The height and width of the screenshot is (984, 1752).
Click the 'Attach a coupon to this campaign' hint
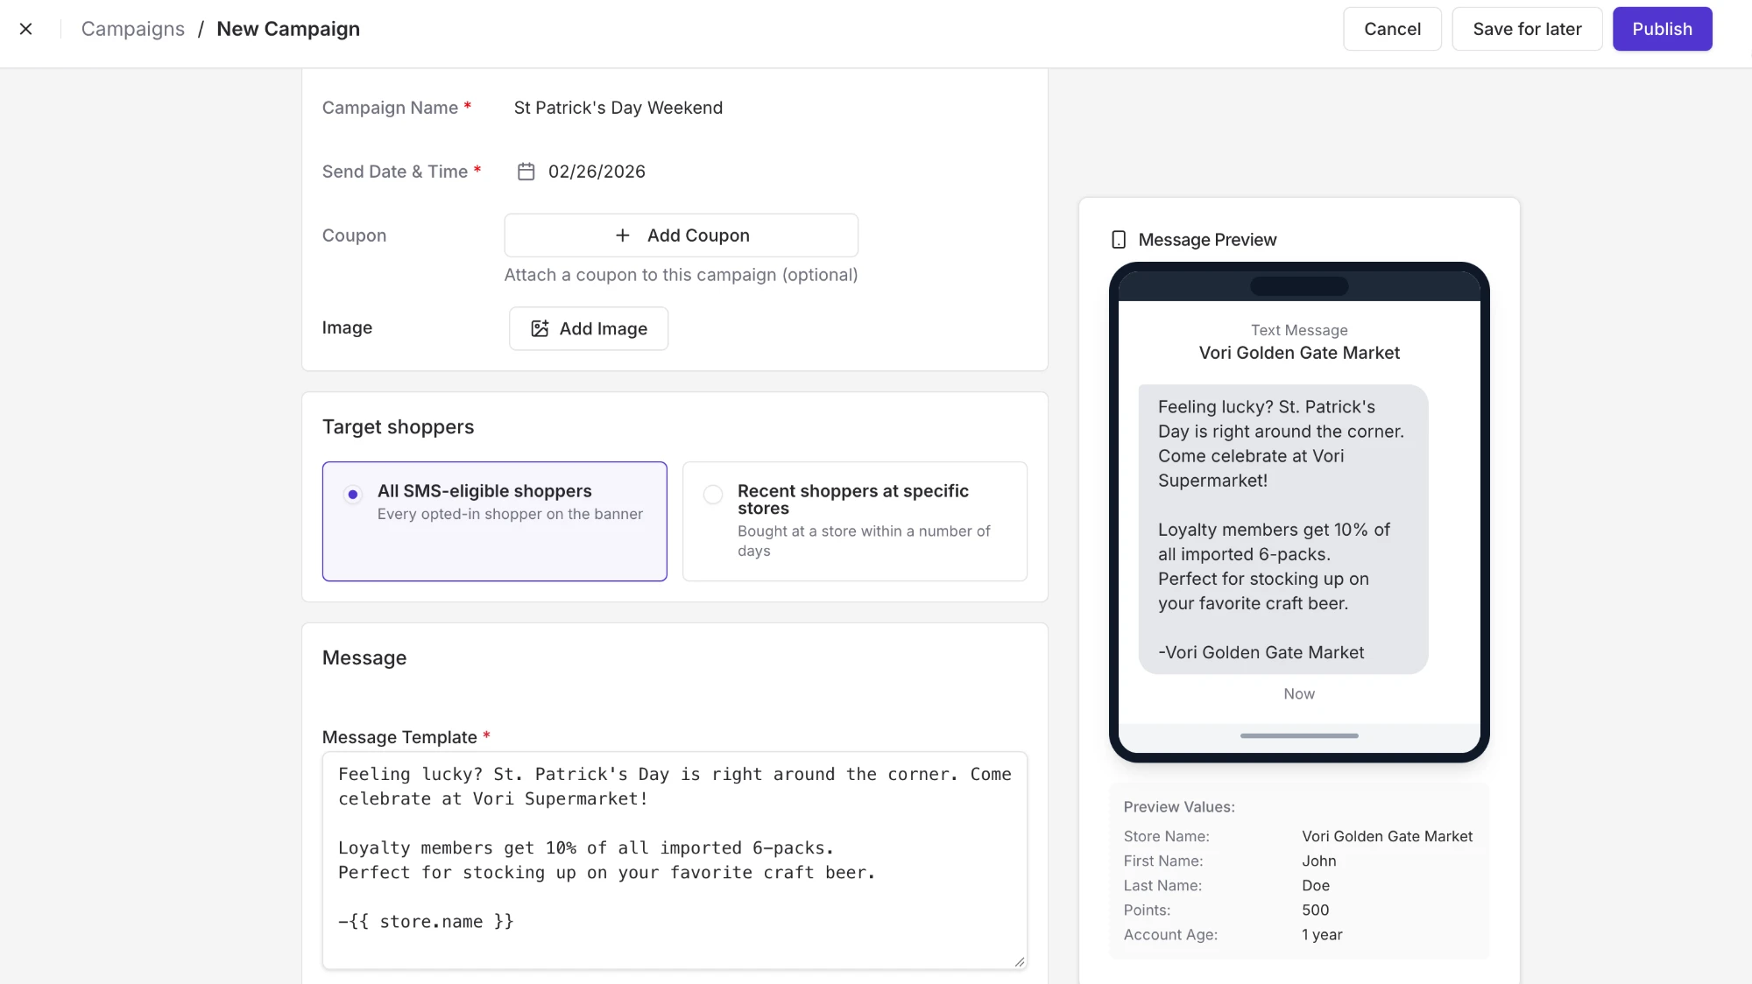(681, 275)
